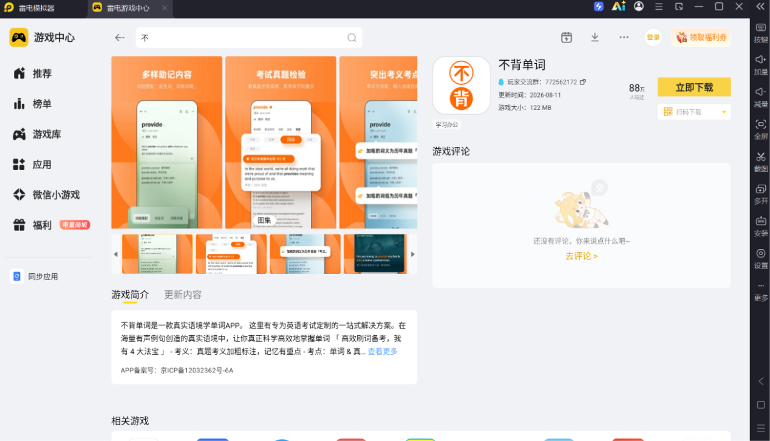The width and height of the screenshot is (770, 441).
Task: Click the 领取福利券 coupon button
Action: click(x=701, y=38)
